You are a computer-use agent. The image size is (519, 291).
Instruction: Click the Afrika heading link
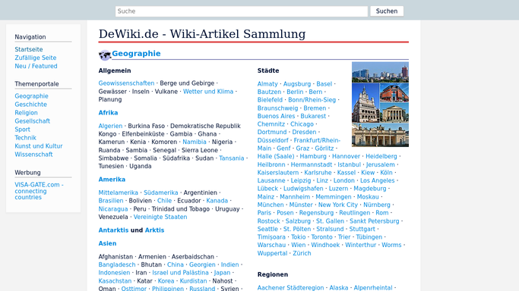[108, 112]
